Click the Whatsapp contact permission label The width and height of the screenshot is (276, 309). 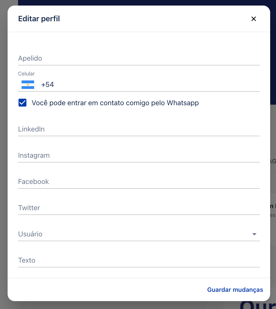(x=115, y=103)
